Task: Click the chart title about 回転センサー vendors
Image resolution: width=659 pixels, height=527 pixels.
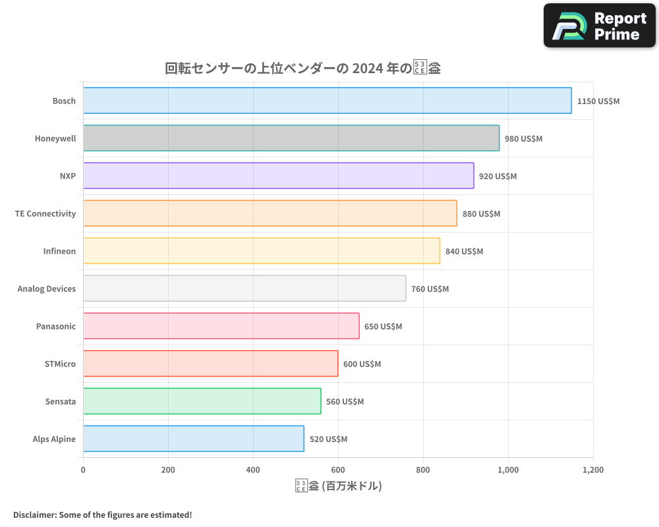Action: pos(304,67)
